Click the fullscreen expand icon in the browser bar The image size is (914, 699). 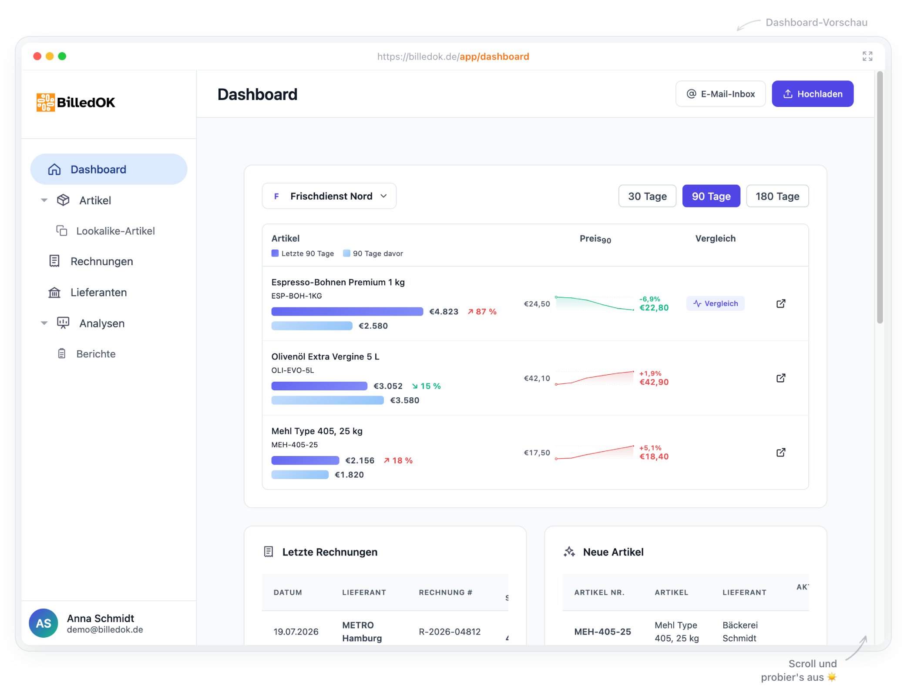pos(867,56)
